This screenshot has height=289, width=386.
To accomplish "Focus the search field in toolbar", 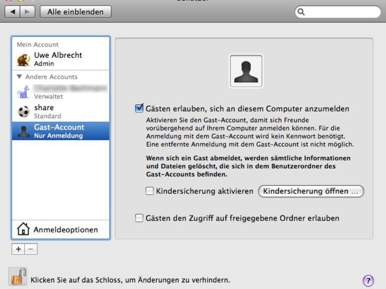I will (x=338, y=12).
